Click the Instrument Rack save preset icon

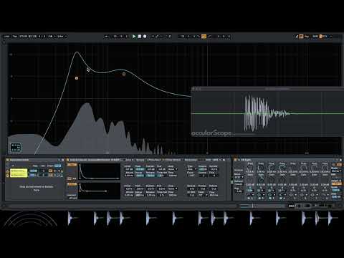pos(63,160)
